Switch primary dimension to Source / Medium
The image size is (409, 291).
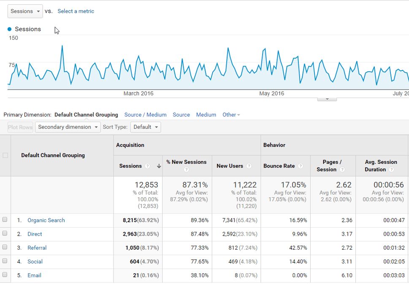[x=145, y=115]
